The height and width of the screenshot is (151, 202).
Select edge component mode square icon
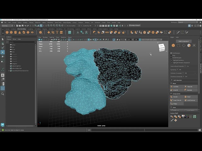179,45
